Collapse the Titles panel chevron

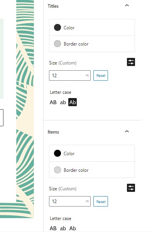127,6
